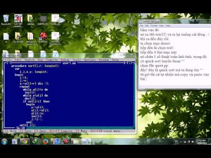Viewport: 211px width, 158px height.
Task: Open Notepad's Edit menu
Action: click(x=147, y=25)
